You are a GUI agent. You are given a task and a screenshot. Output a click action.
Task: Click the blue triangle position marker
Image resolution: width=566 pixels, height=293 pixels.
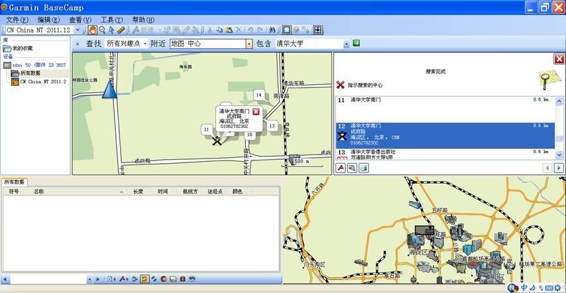(109, 89)
